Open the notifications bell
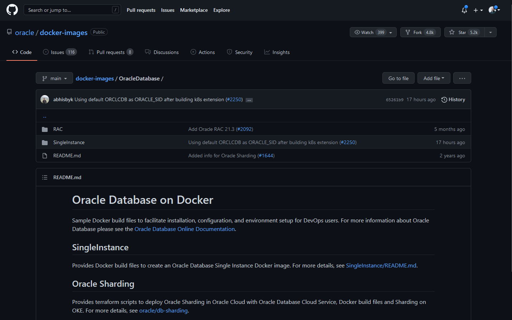This screenshot has height=320, width=512. (464, 10)
